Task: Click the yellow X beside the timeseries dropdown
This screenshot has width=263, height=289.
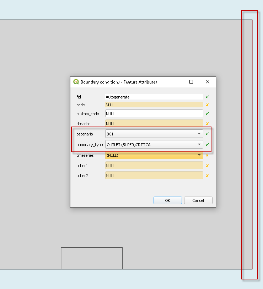Action: tap(207, 155)
